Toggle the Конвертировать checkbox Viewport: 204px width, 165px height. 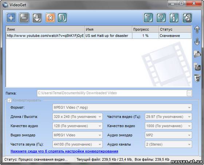pos(9,100)
